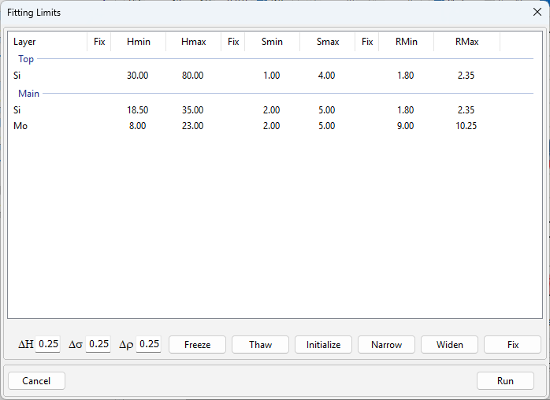Run the fit
Viewport: 550px width, 400px height.
click(x=505, y=381)
